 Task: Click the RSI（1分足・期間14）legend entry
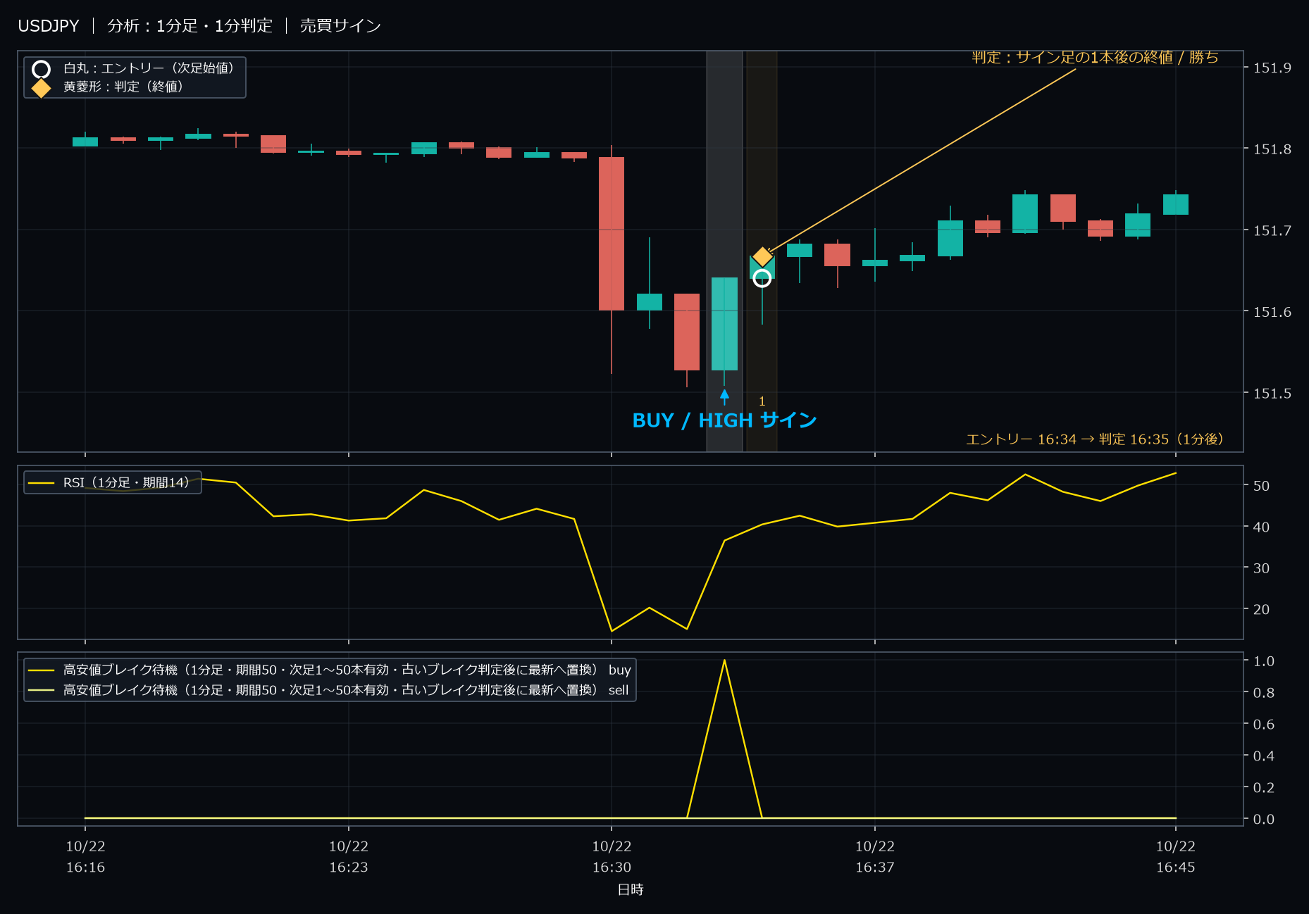(x=113, y=482)
